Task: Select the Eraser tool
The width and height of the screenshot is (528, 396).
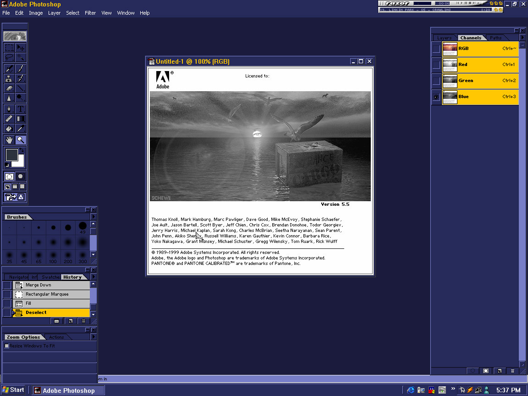Action: pyautogui.click(x=9, y=88)
